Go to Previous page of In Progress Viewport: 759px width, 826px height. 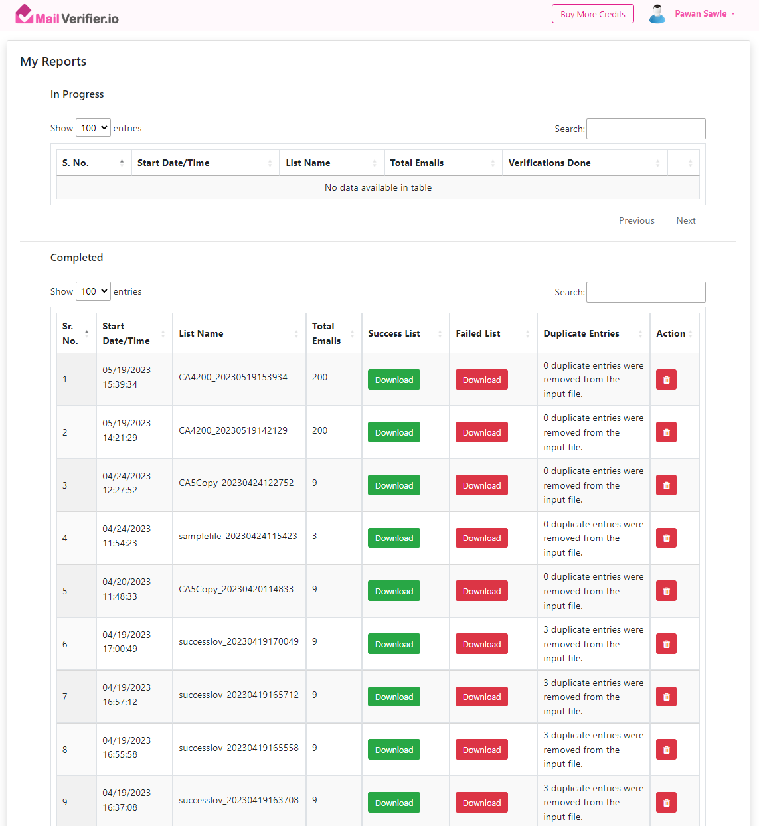[637, 220]
